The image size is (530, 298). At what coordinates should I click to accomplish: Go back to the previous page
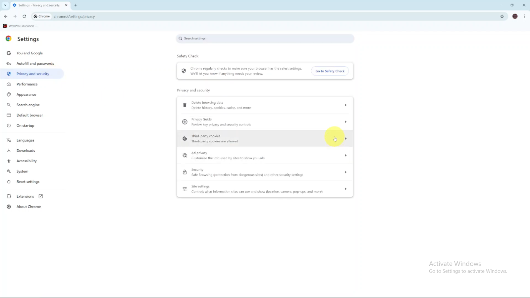[x=6, y=16]
